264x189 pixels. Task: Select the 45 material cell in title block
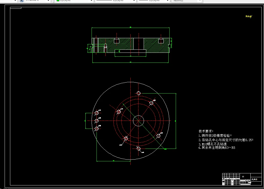coord(243,176)
